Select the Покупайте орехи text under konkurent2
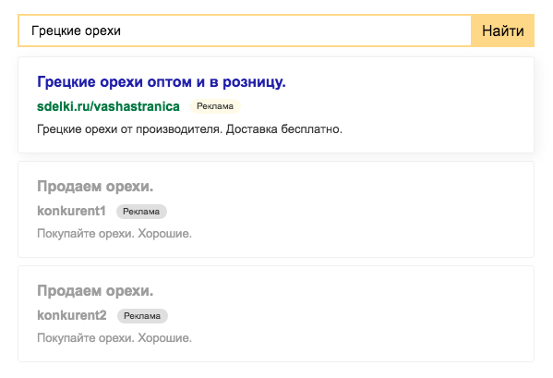The height and width of the screenshot is (378, 553). click(114, 338)
